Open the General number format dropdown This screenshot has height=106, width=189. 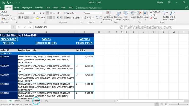coord(101,13)
